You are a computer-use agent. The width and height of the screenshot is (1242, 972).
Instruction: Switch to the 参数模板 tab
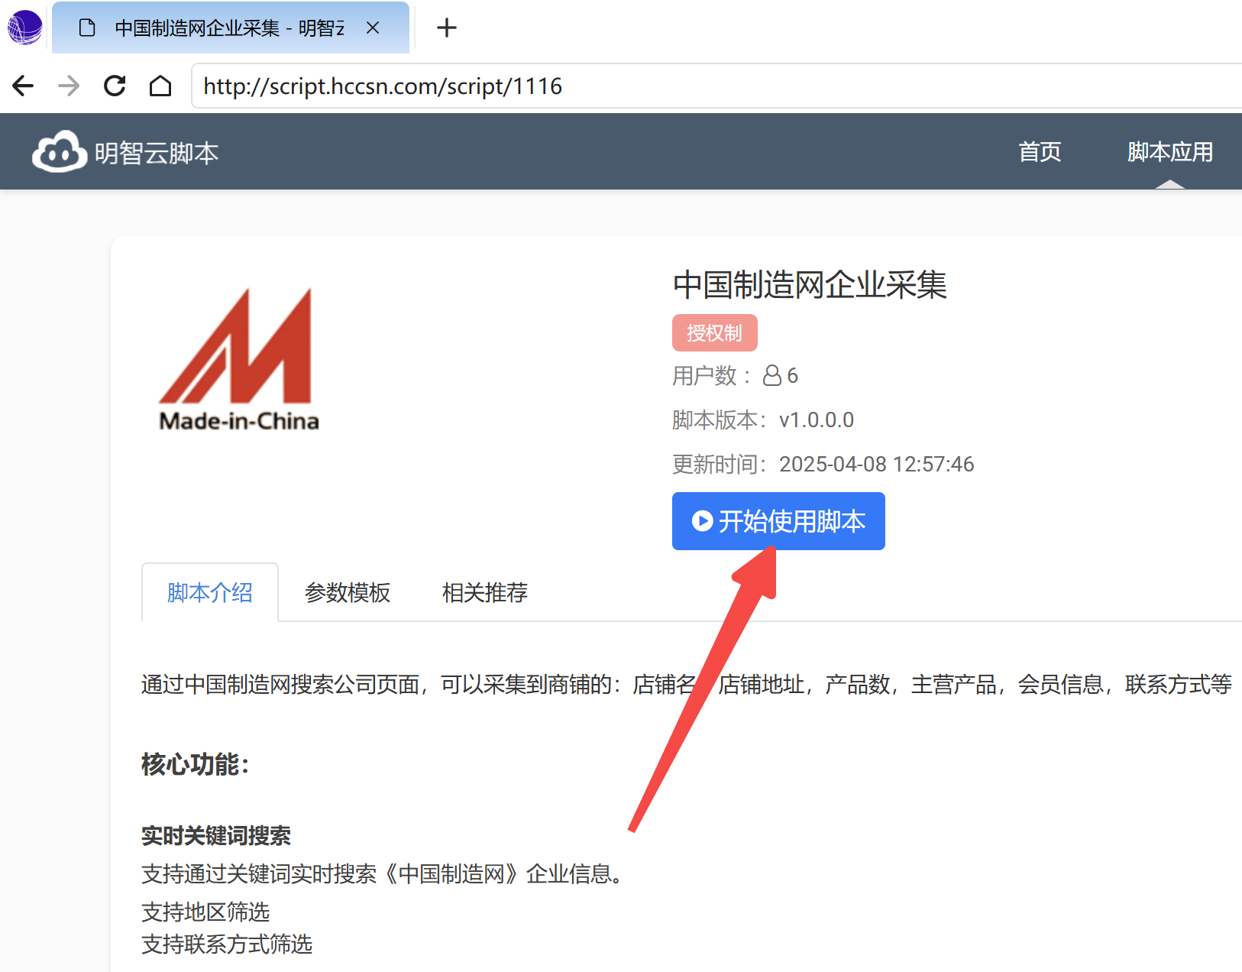tap(348, 593)
